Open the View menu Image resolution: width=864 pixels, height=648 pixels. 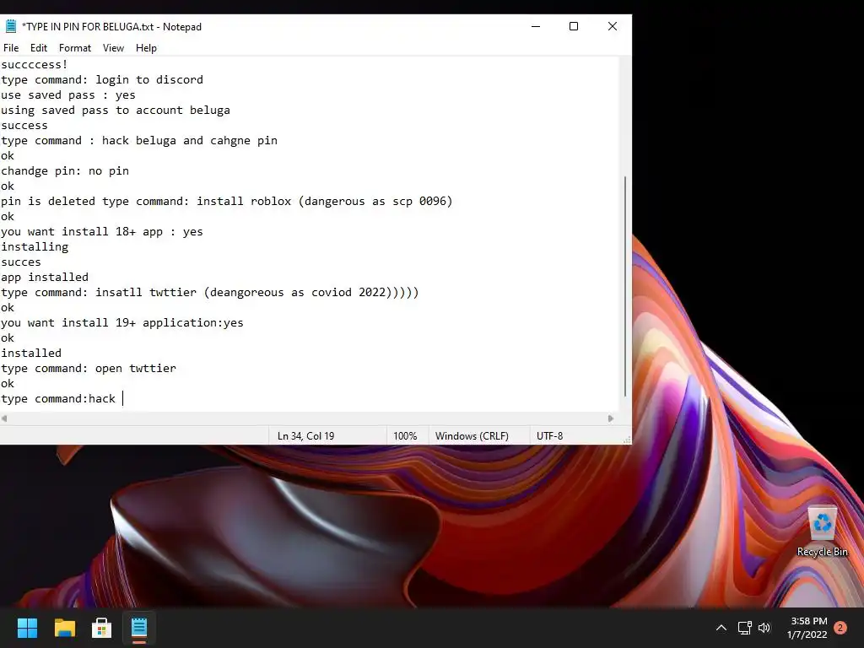[113, 48]
